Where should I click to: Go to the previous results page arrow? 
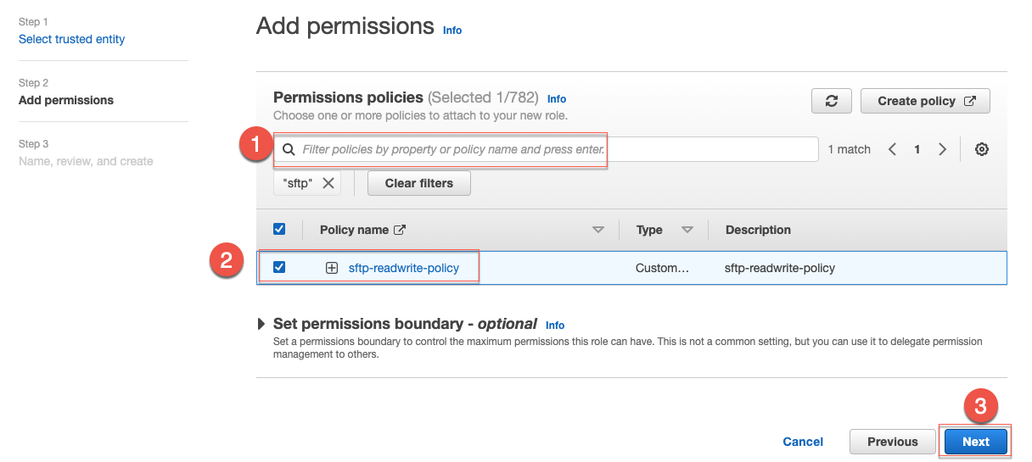892,149
